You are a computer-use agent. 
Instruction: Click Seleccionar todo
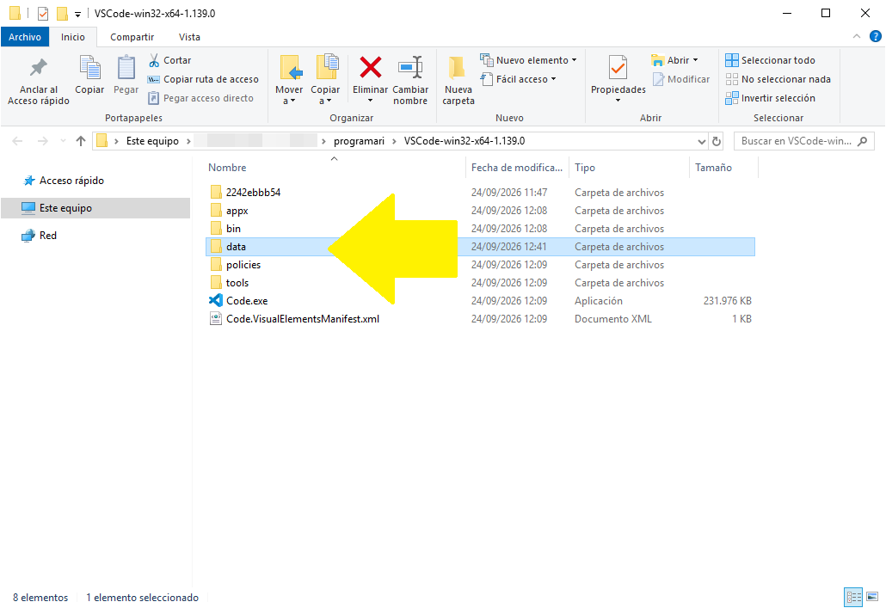[770, 60]
